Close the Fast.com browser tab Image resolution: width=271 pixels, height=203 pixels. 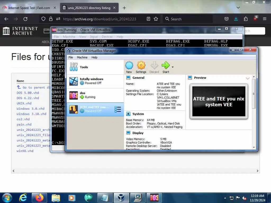(x=55, y=8)
